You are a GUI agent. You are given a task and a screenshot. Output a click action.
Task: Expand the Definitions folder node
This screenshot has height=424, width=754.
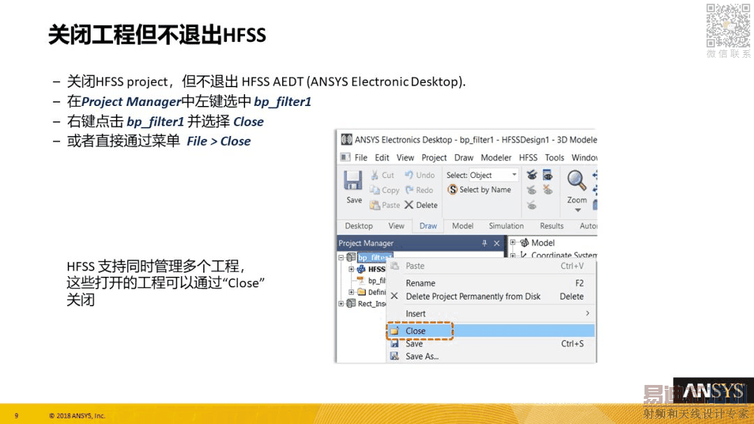coord(351,292)
